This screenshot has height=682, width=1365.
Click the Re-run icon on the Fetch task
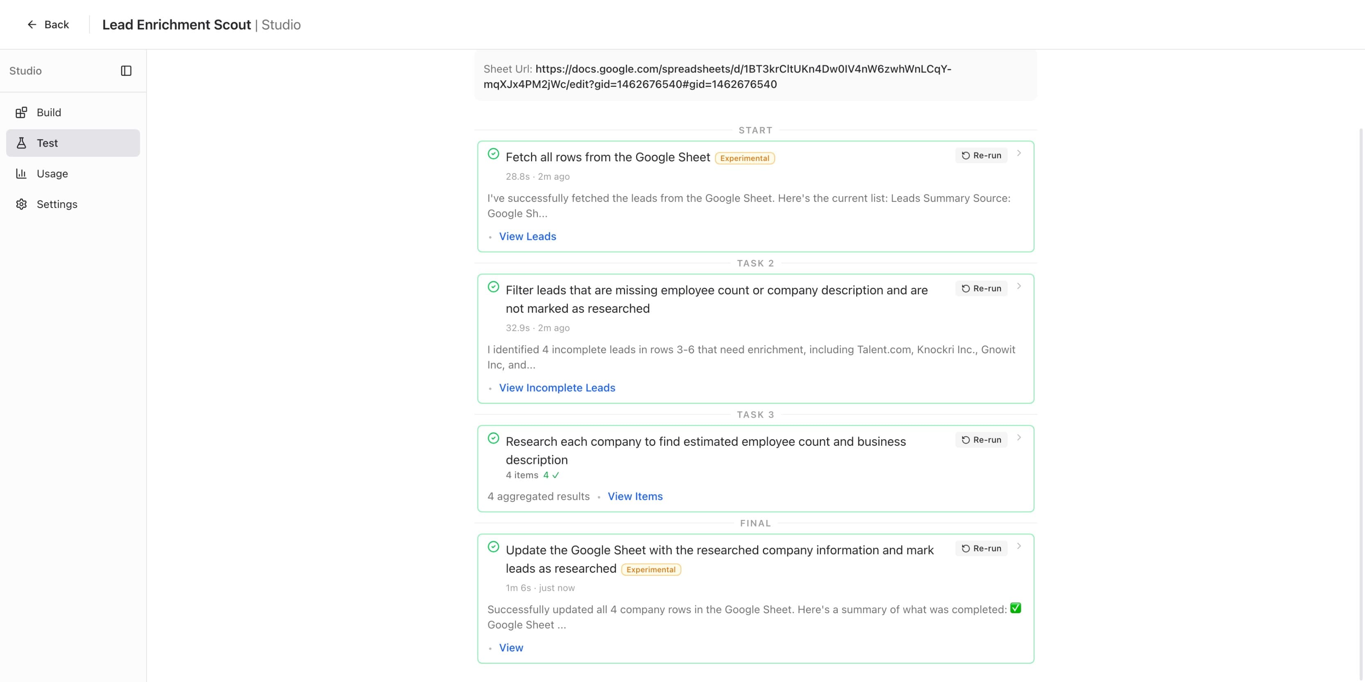pyautogui.click(x=965, y=155)
